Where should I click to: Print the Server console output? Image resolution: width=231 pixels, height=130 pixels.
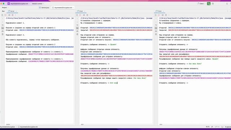click(3, 31)
